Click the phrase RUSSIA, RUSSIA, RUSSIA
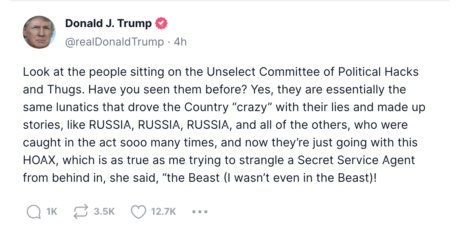 click(x=159, y=125)
